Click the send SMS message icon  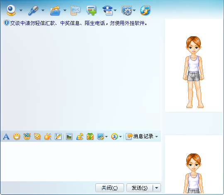[75, 10]
